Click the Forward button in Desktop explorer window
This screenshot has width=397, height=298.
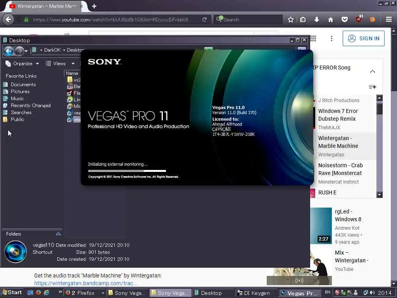point(19,51)
